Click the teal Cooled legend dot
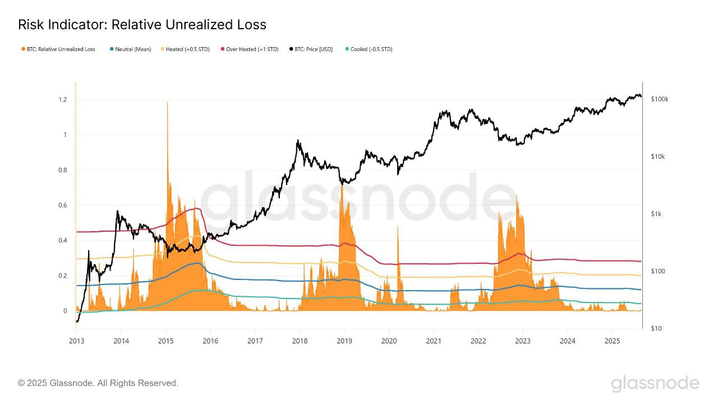 [347, 49]
